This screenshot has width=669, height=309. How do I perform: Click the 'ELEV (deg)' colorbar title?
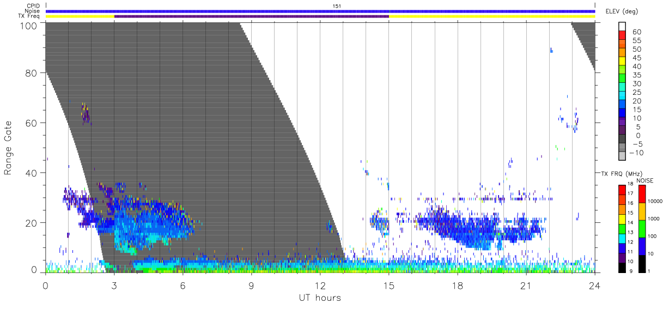click(x=622, y=11)
